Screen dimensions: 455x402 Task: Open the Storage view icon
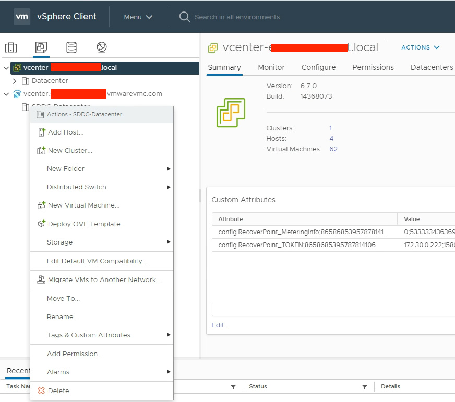coord(71,47)
